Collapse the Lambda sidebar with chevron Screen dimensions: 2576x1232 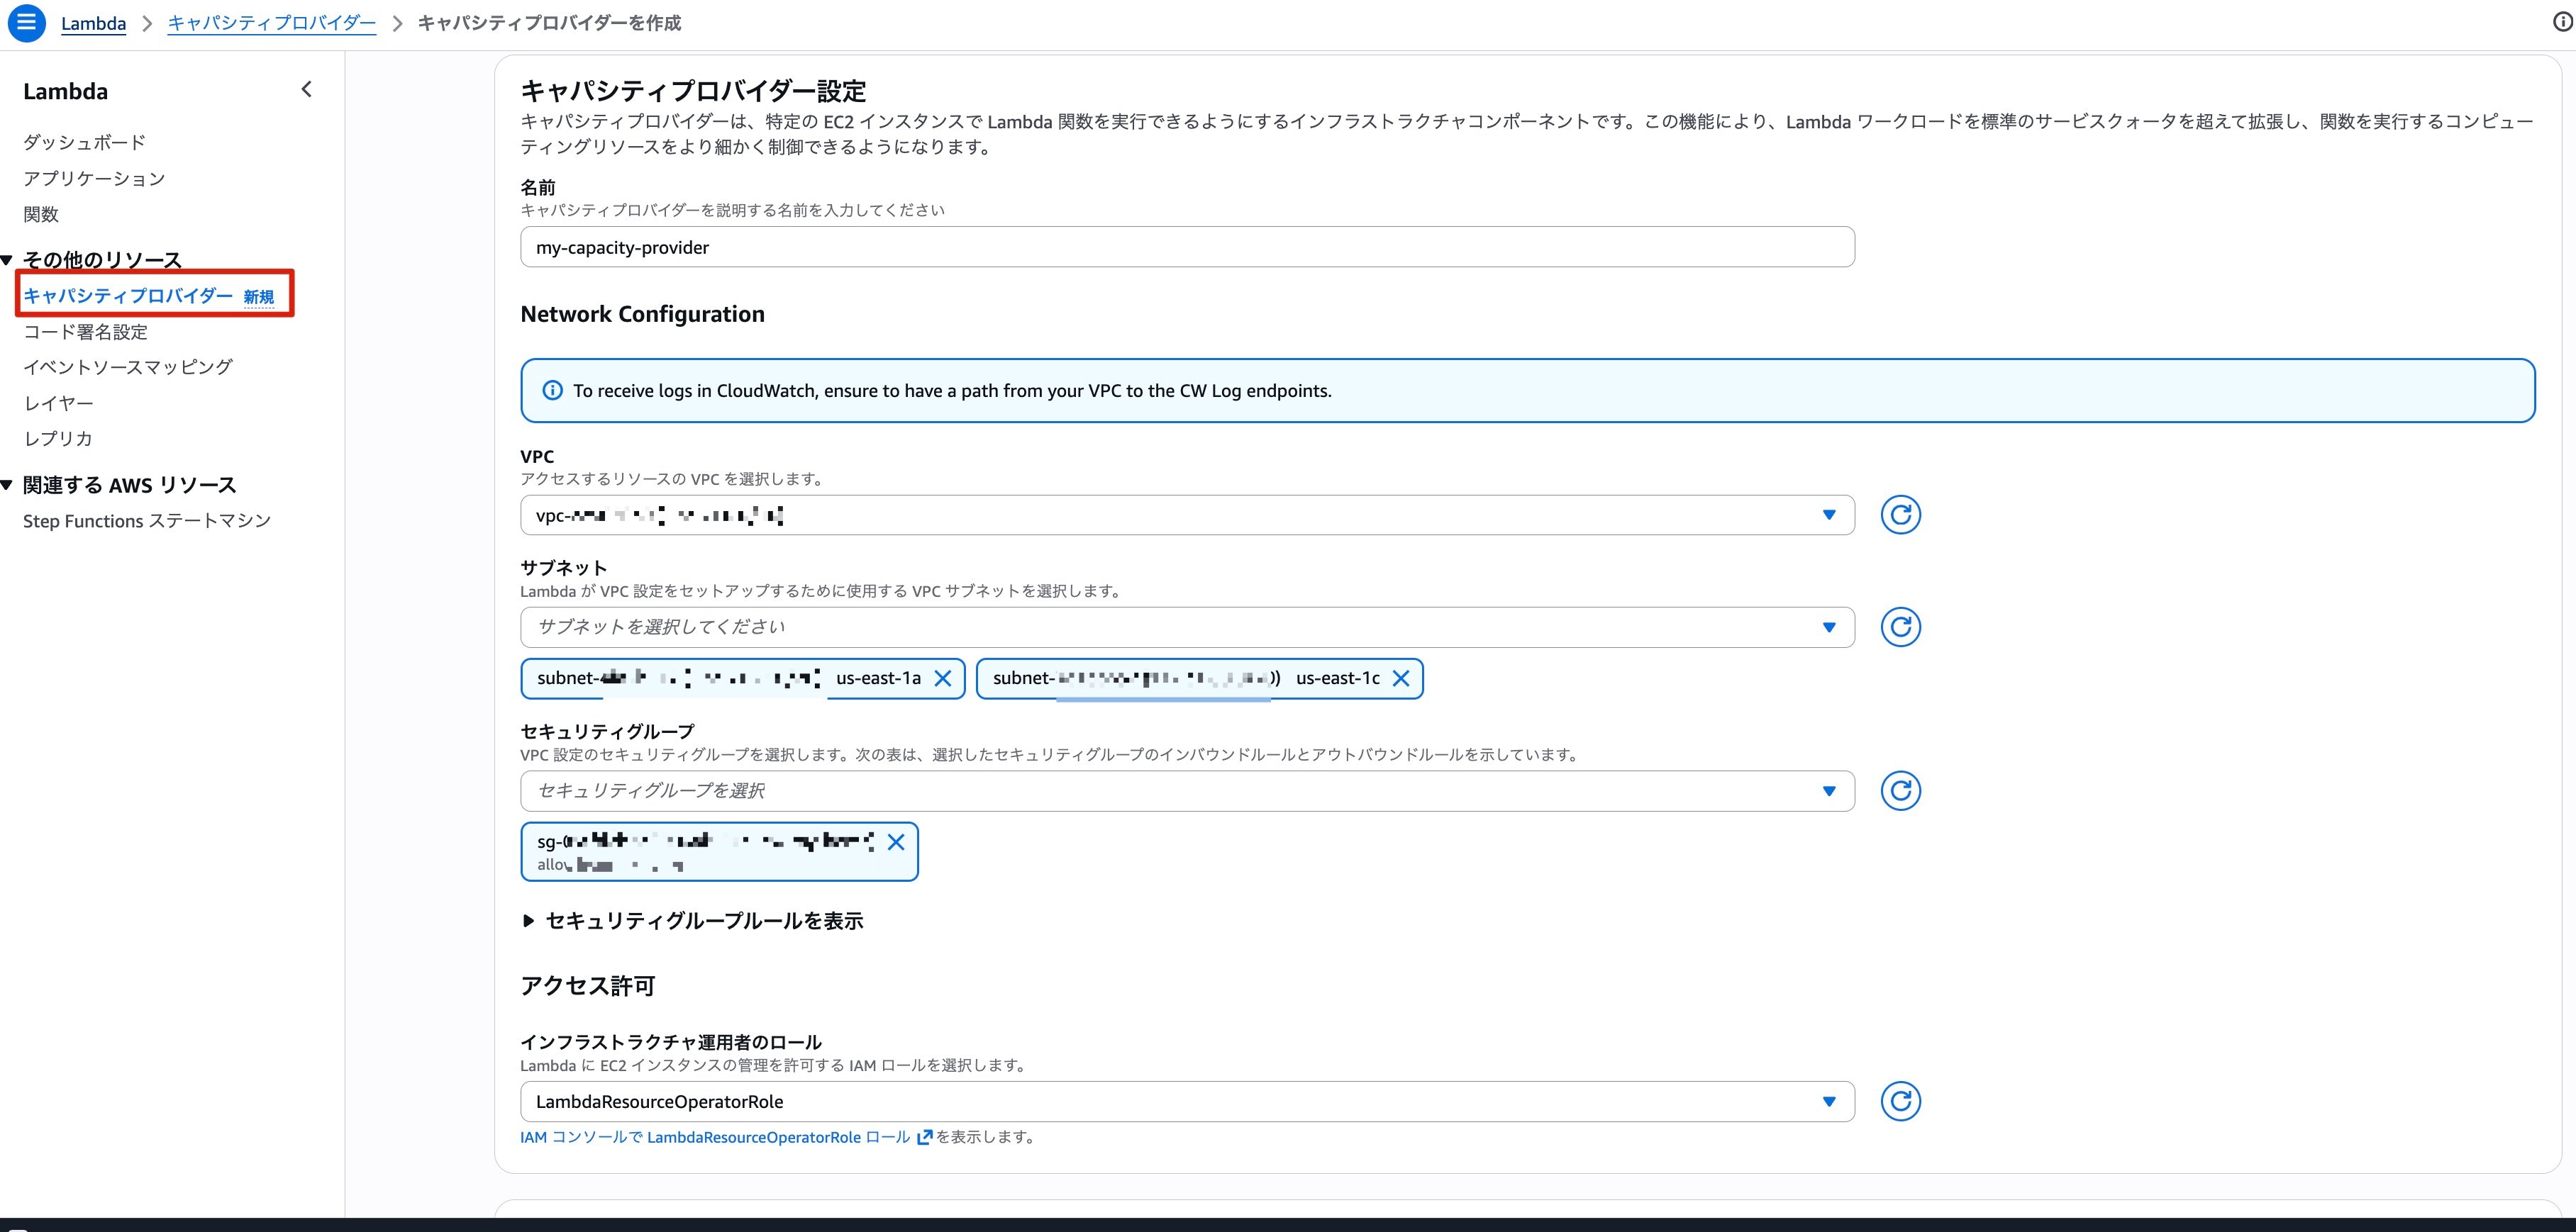pos(307,90)
